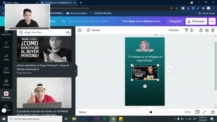This screenshot has width=217, height=122.
Task: Open the transparency checkerboard icon
Action: [x=192, y=30]
